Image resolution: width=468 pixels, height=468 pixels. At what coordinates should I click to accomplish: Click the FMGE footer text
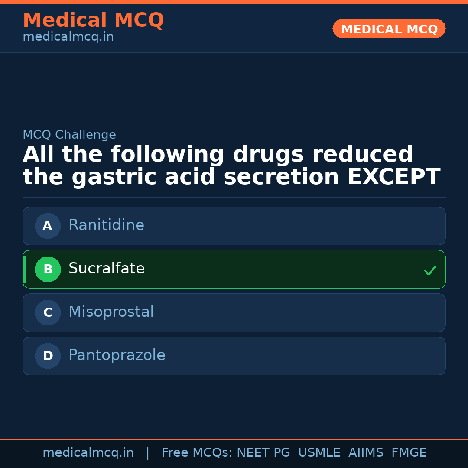point(409,453)
